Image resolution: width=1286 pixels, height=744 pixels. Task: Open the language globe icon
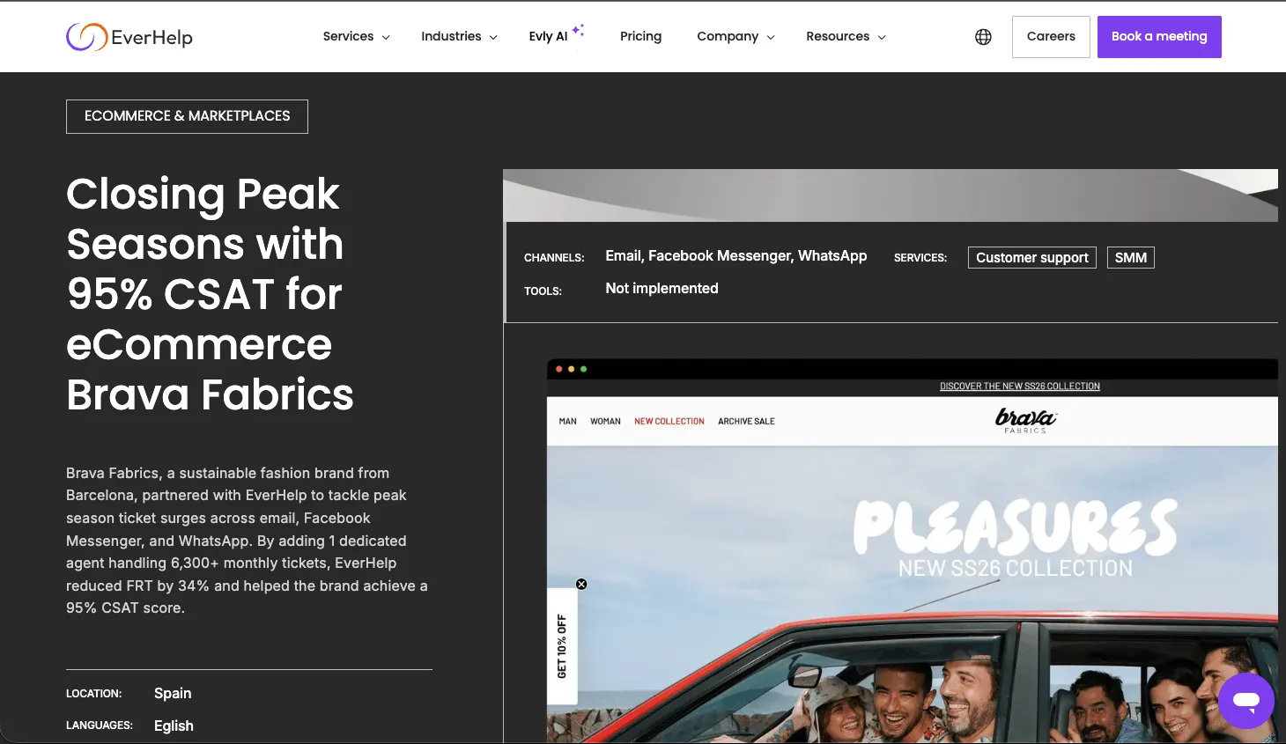coord(983,36)
